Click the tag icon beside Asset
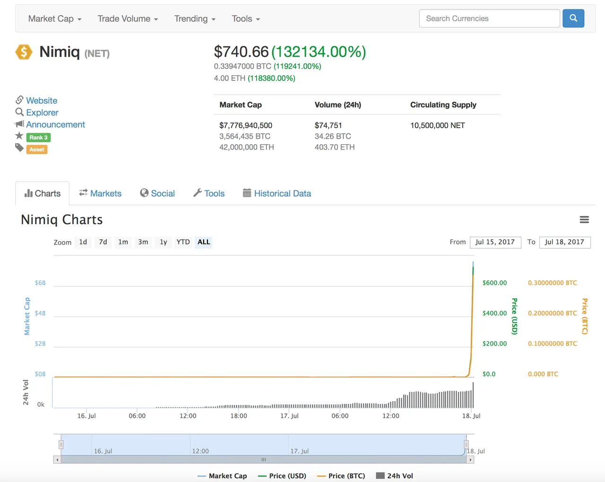This screenshot has width=605, height=482. (x=19, y=148)
